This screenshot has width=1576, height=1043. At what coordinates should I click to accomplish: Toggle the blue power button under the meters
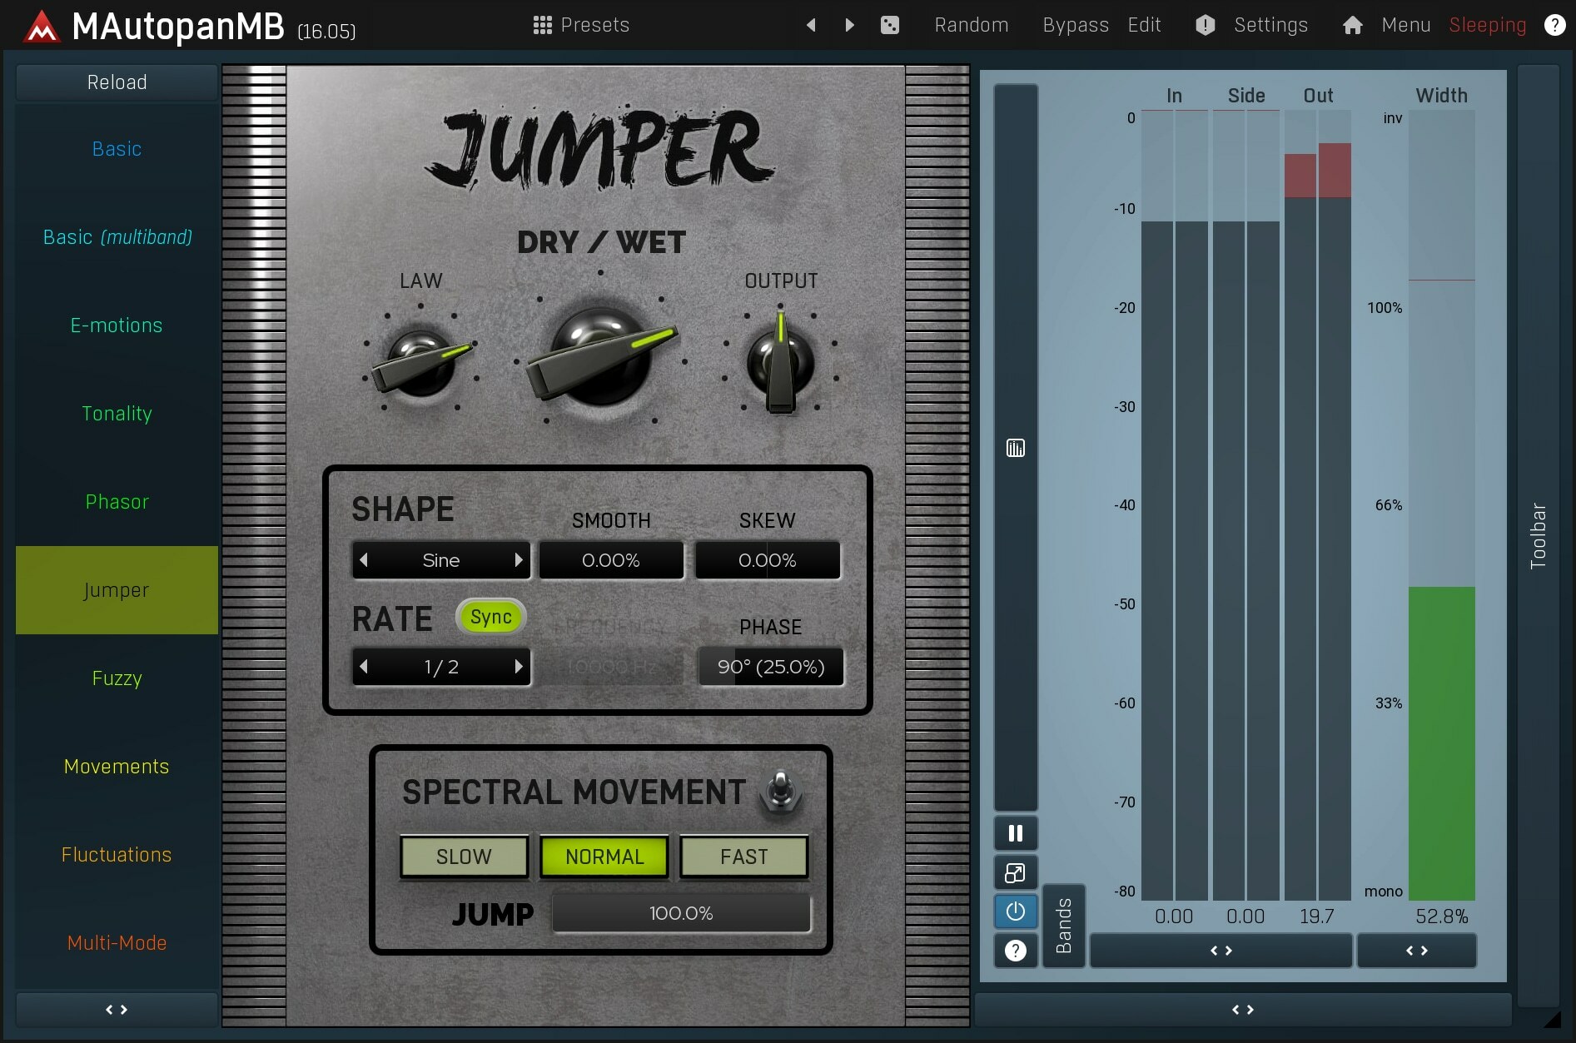click(1015, 911)
